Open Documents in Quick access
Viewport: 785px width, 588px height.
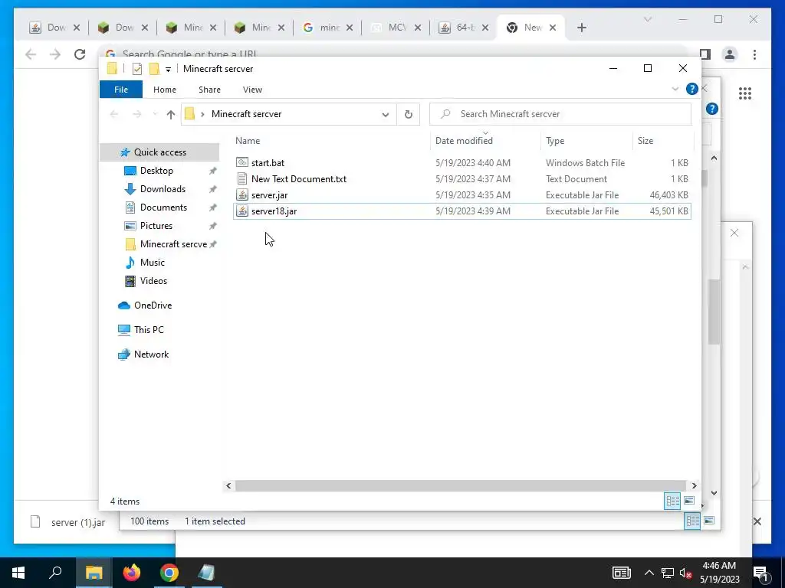(x=163, y=207)
